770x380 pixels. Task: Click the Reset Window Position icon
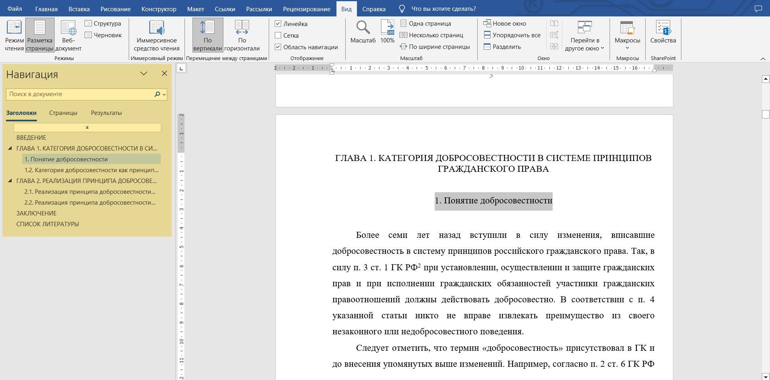pos(554,46)
